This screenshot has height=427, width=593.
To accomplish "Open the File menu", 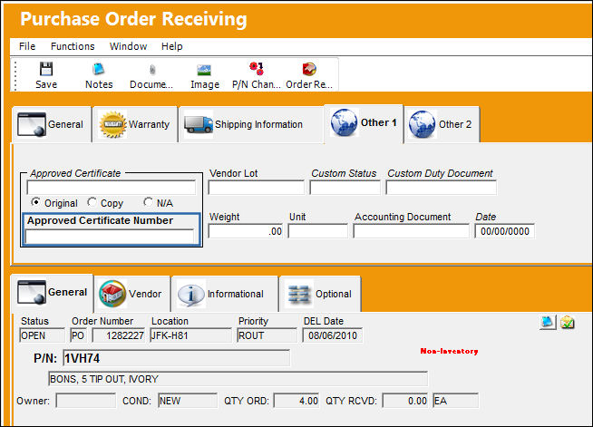I will 27,46.
